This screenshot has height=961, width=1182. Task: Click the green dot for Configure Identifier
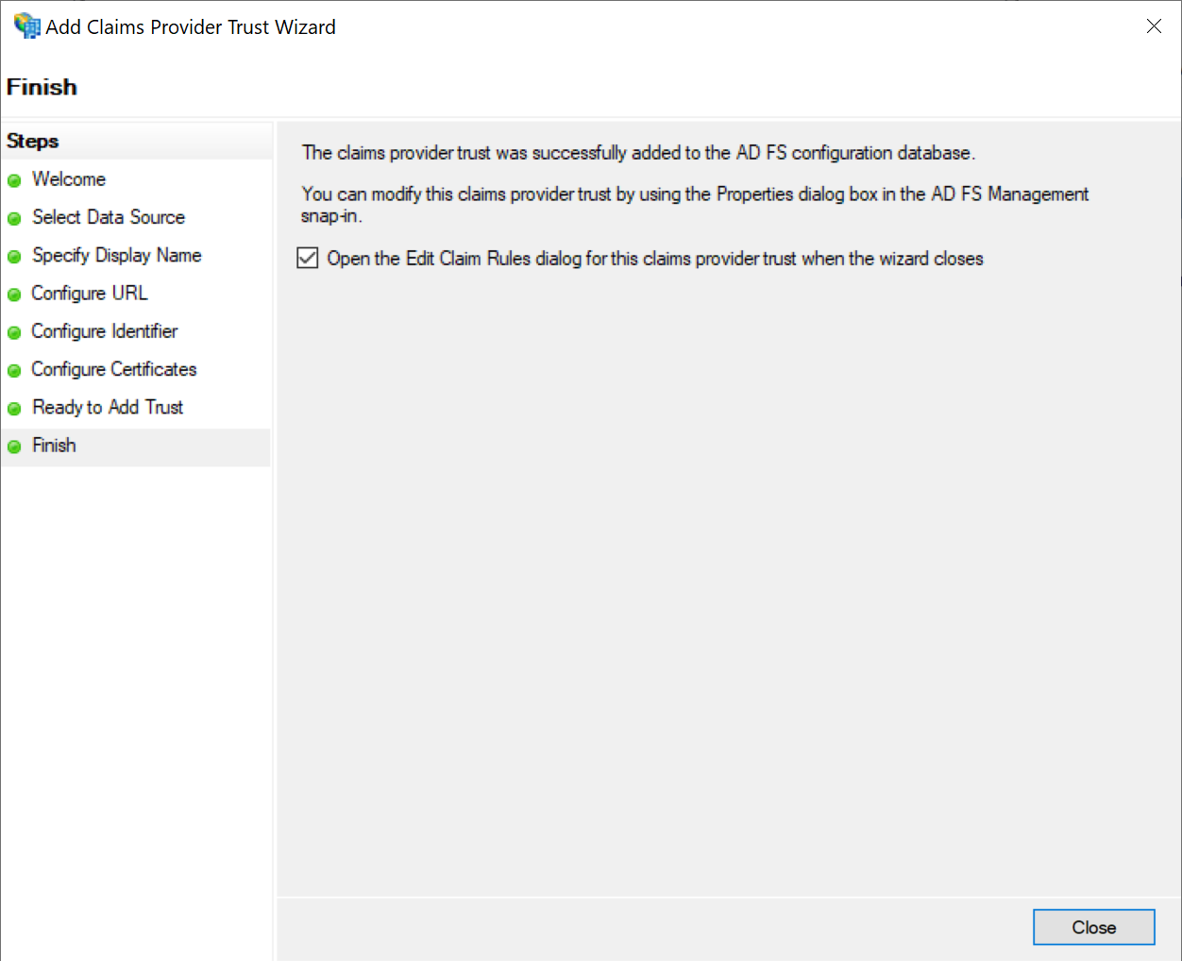click(14, 332)
